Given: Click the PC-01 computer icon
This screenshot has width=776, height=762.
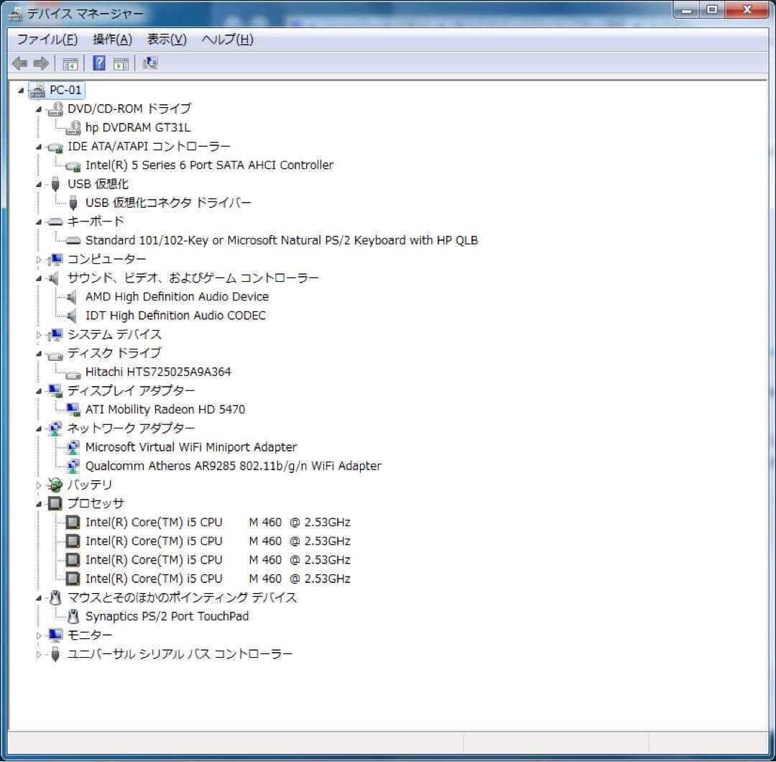Looking at the screenshot, I should click(x=37, y=90).
